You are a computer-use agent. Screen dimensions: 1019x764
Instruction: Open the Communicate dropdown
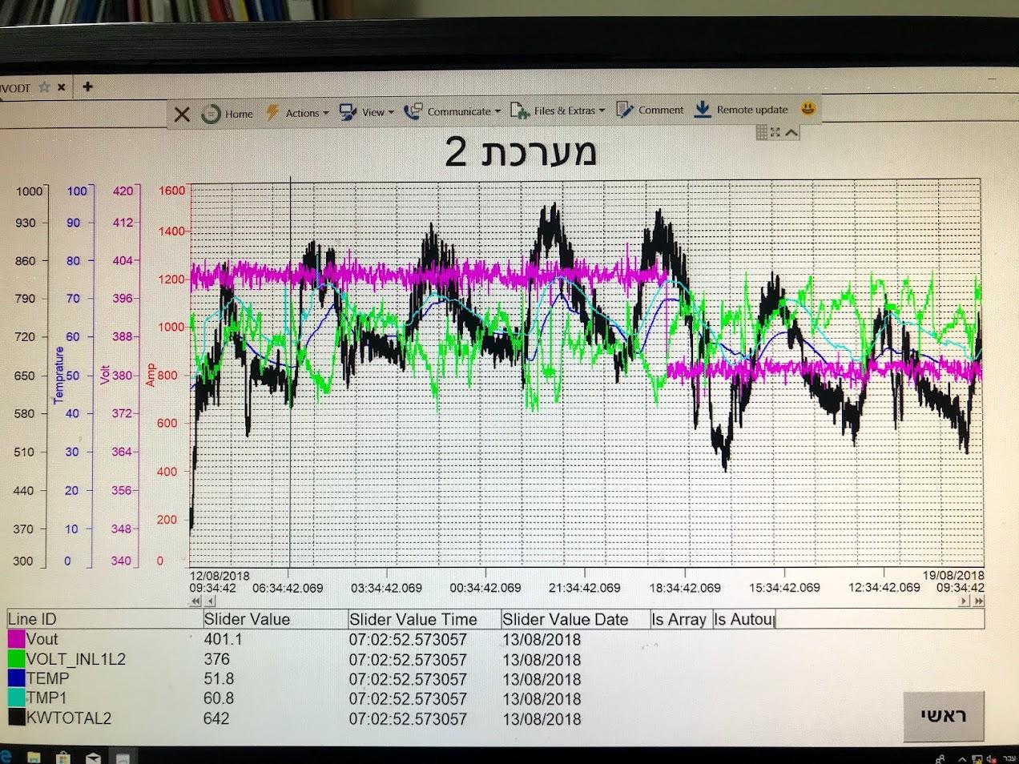452,111
